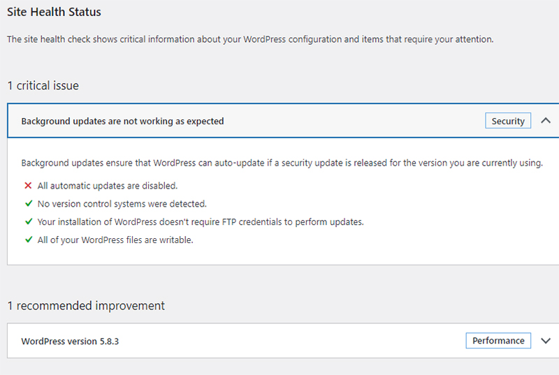
Task: Select the "1 critical issue" heading
Action: (x=43, y=86)
